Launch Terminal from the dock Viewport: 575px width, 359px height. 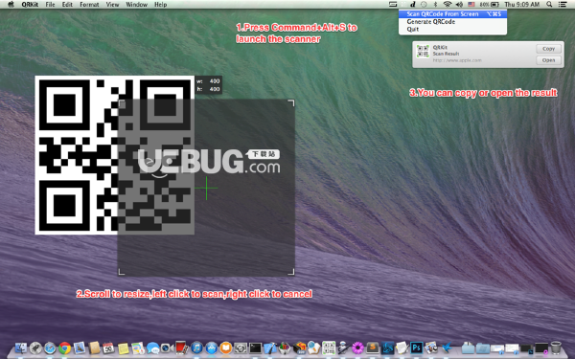(255, 348)
